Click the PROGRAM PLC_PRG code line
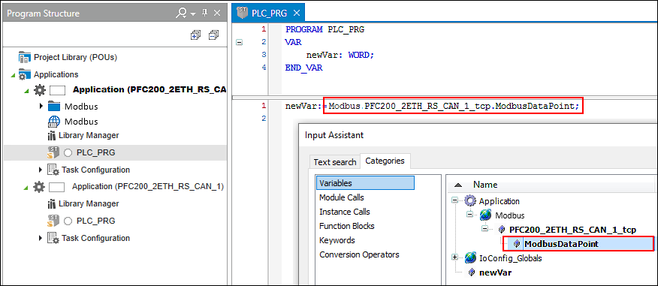658x286 pixels. (x=324, y=30)
